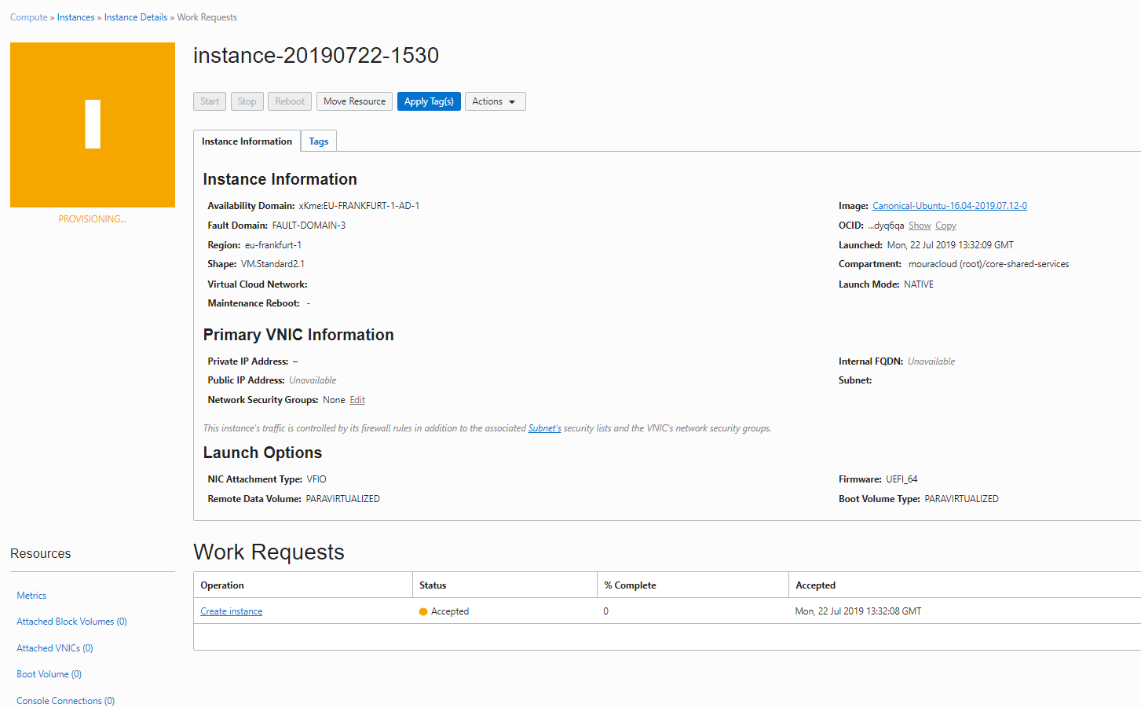
Task: Edit the Network Security Groups
Action: pyautogui.click(x=357, y=399)
